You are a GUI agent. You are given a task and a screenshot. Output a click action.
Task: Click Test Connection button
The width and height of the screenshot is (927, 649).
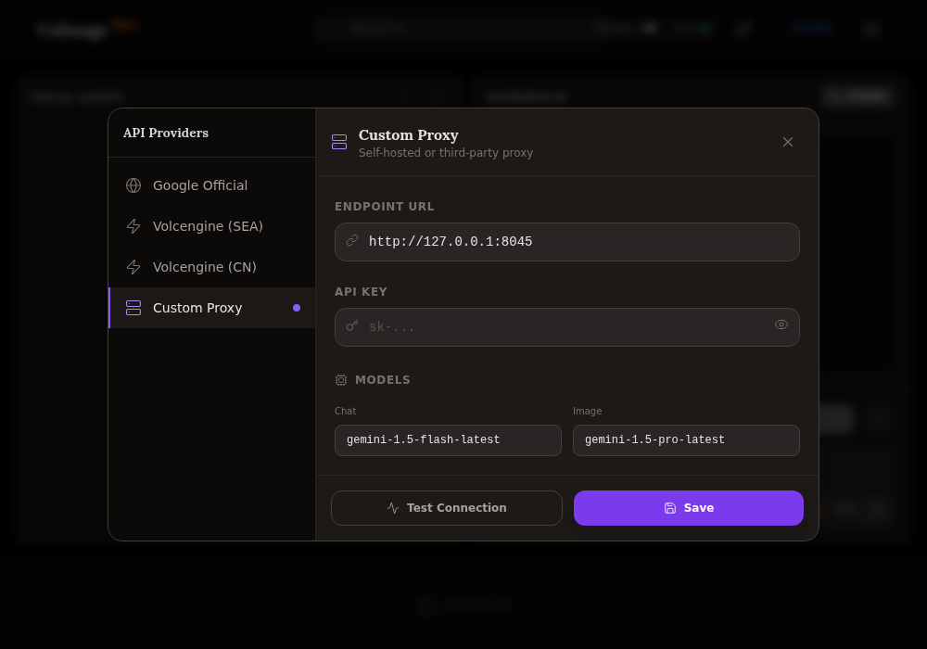[447, 508]
